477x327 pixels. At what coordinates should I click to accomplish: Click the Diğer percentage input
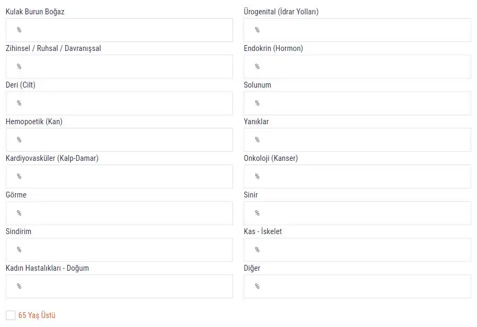tap(357, 286)
